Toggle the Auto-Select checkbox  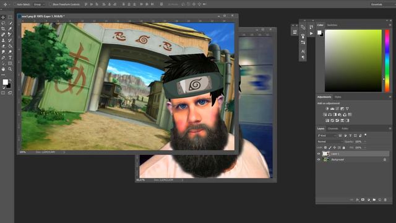(x=15, y=4)
